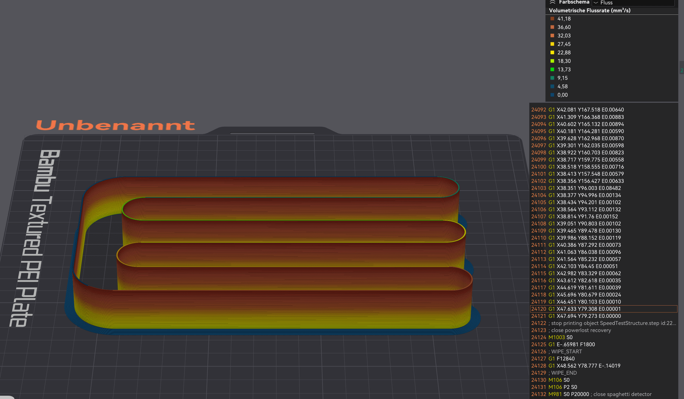Click the Unbenannt plate name label

pyautogui.click(x=116, y=125)
